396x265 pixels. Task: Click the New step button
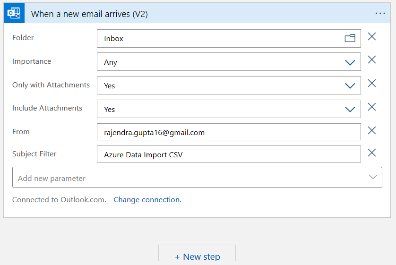pos(197,256)
